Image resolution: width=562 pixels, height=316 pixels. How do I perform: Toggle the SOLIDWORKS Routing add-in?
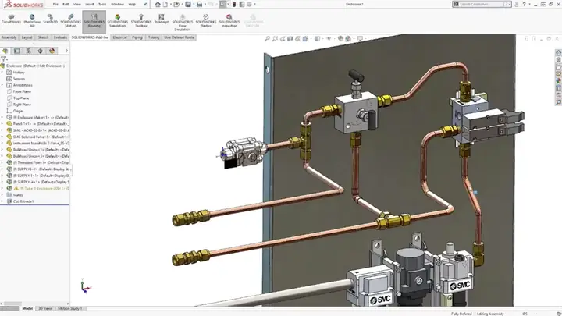pos(94,21)
